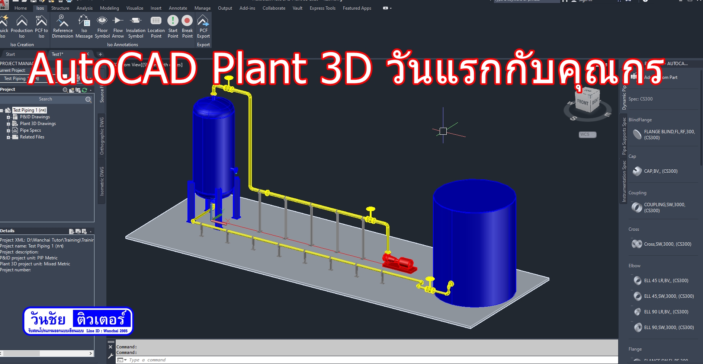This screenshot has height=364, width=703.
Task: Open a new drawing tab with plus
Action: click(100, 54)
